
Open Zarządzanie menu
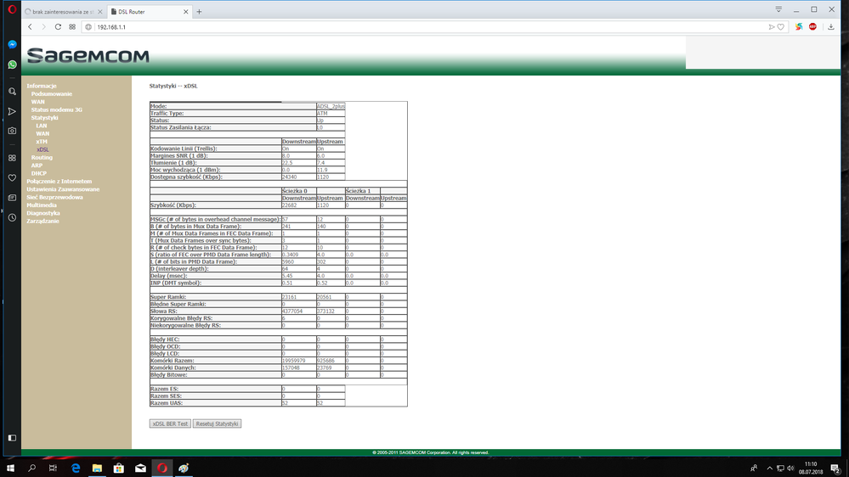click(x=42, y=222)
